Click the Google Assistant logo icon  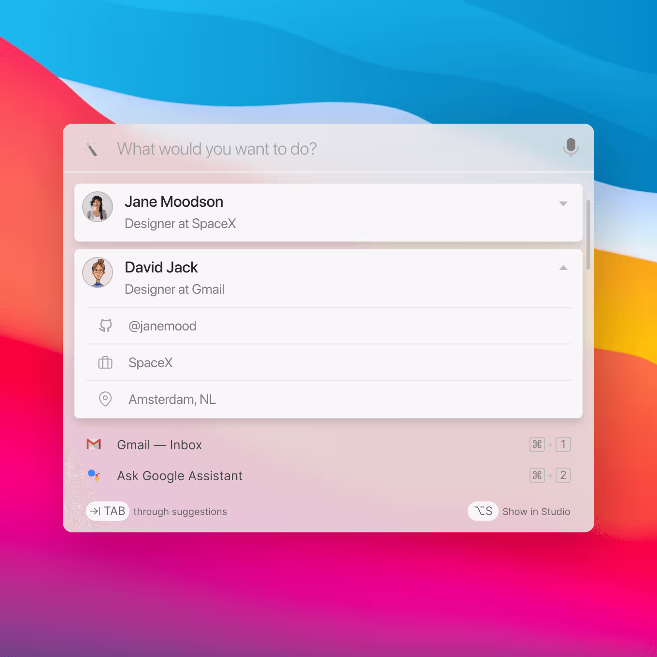point(94,475)
